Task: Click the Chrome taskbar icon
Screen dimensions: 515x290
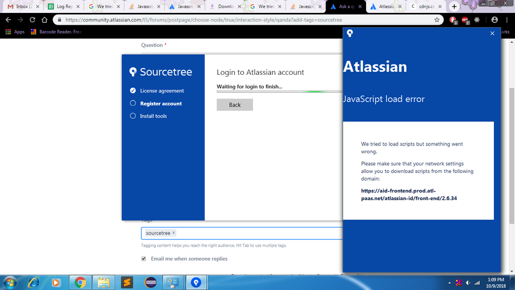Action: pyautogui.click(x=80, y=282)
